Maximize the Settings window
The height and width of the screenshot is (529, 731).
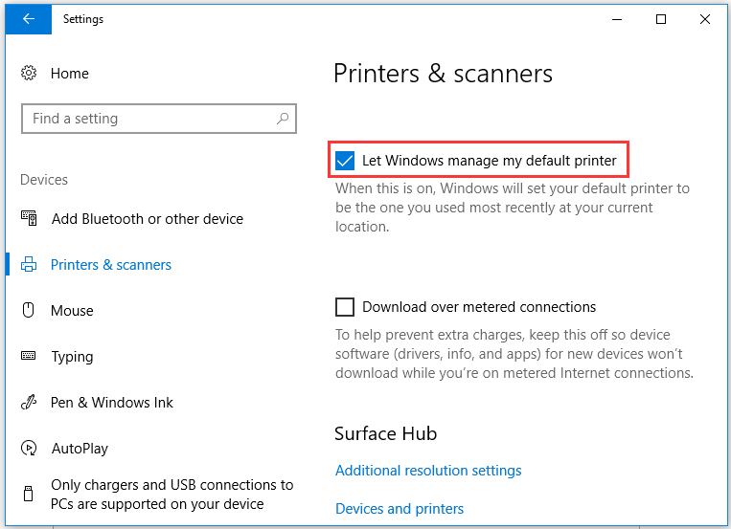click(661, 19)
